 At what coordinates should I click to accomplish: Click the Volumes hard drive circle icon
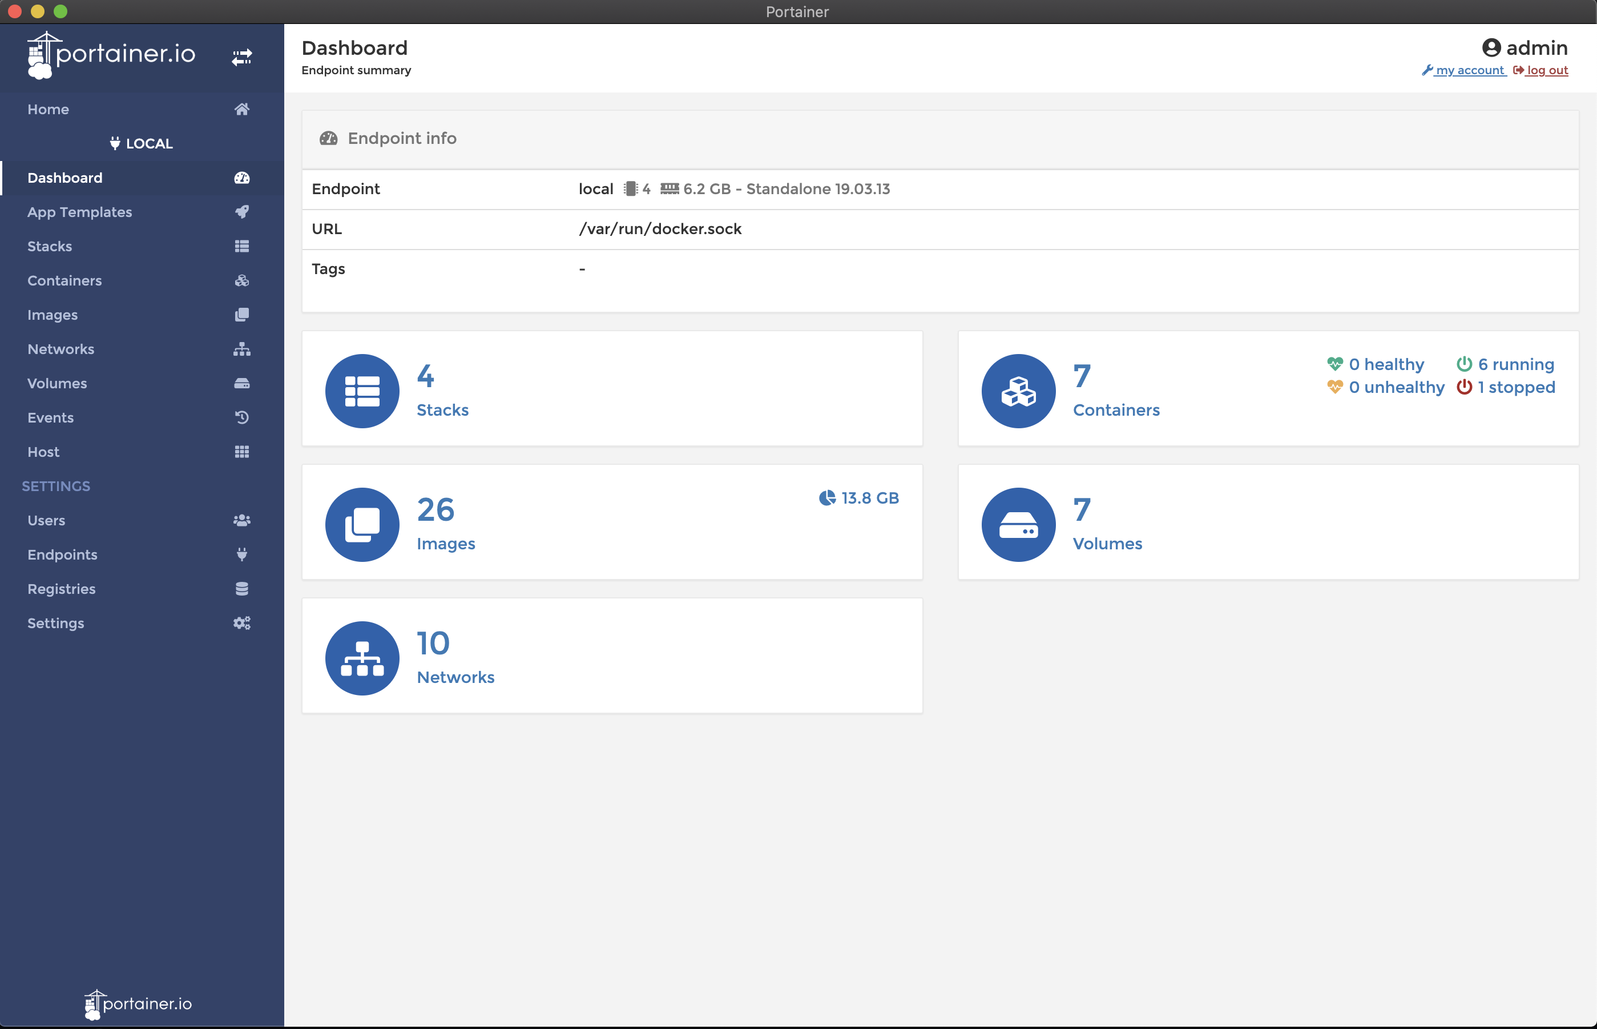(1018, 525)
